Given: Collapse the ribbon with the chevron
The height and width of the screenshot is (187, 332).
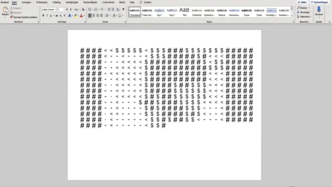Looking at the screenshot, I should point(329,22).
